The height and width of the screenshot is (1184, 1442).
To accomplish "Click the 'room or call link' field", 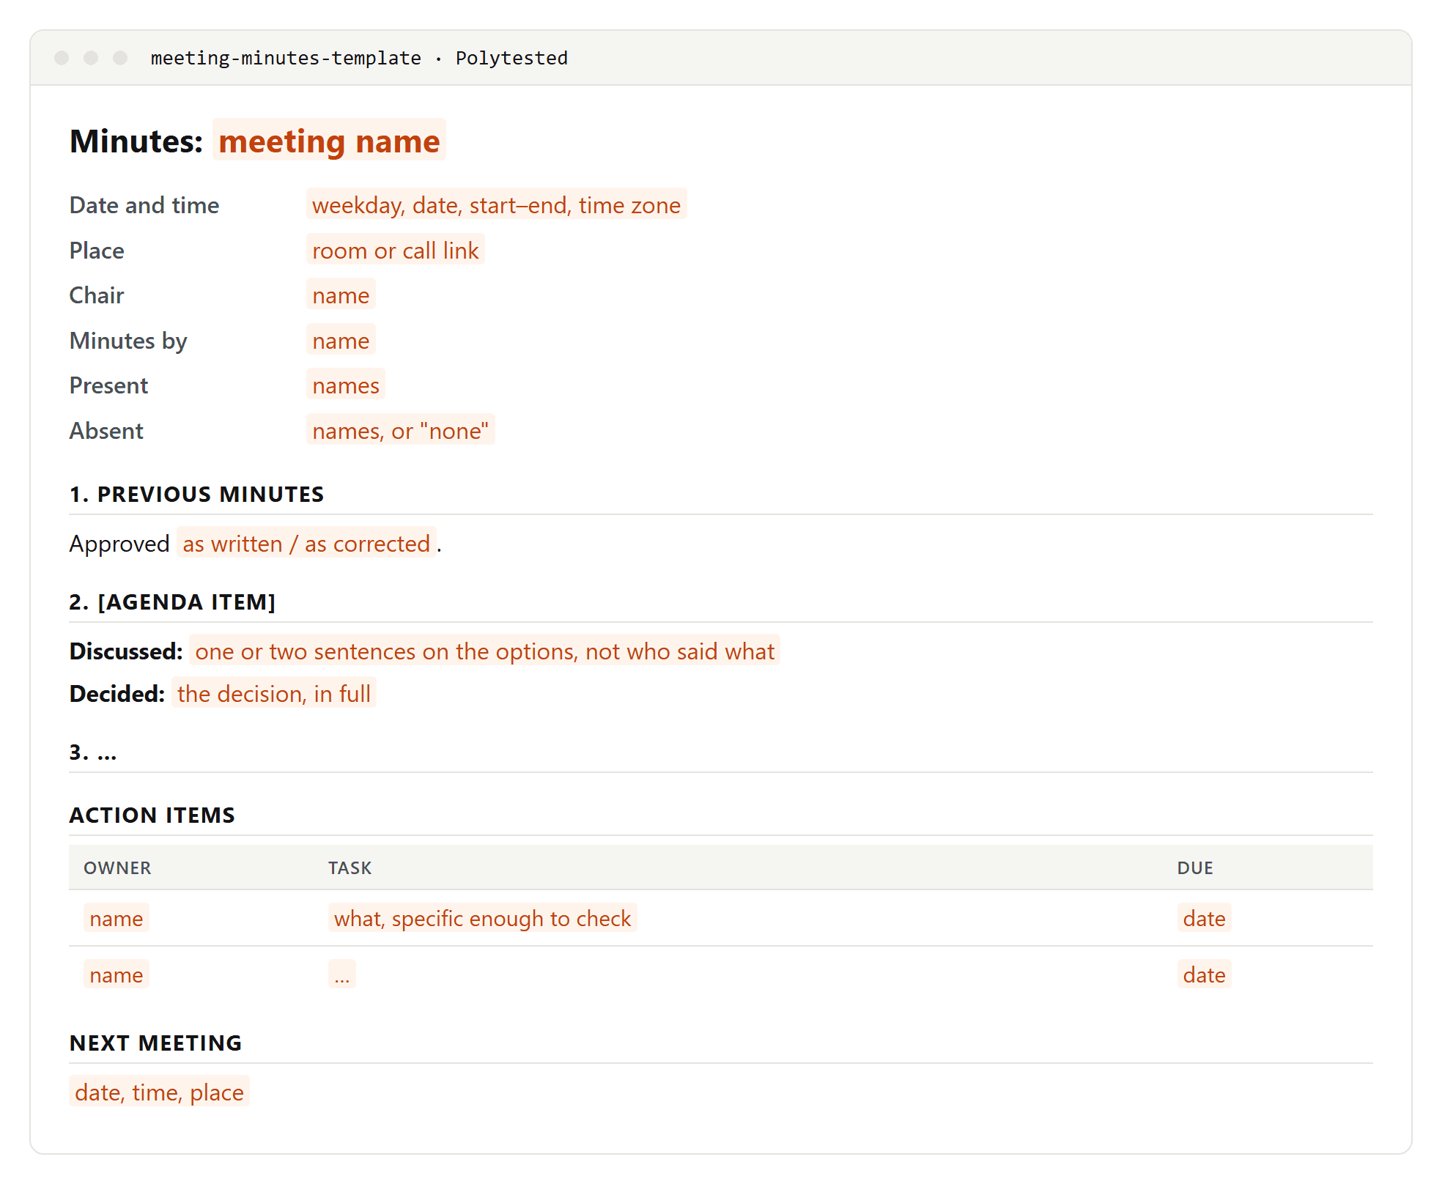I will (395, 250).
